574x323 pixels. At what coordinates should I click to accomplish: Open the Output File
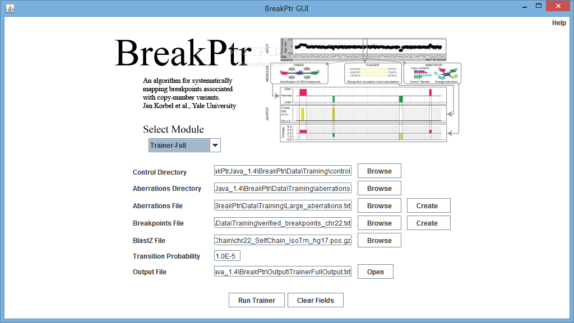point(375,272)
